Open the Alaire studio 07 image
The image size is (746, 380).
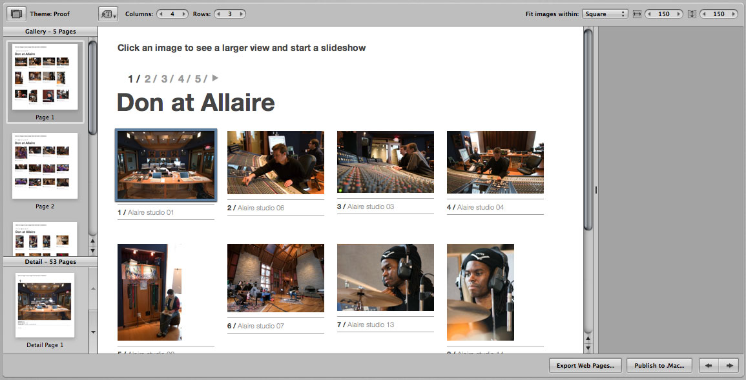click(x=275, y=278)
